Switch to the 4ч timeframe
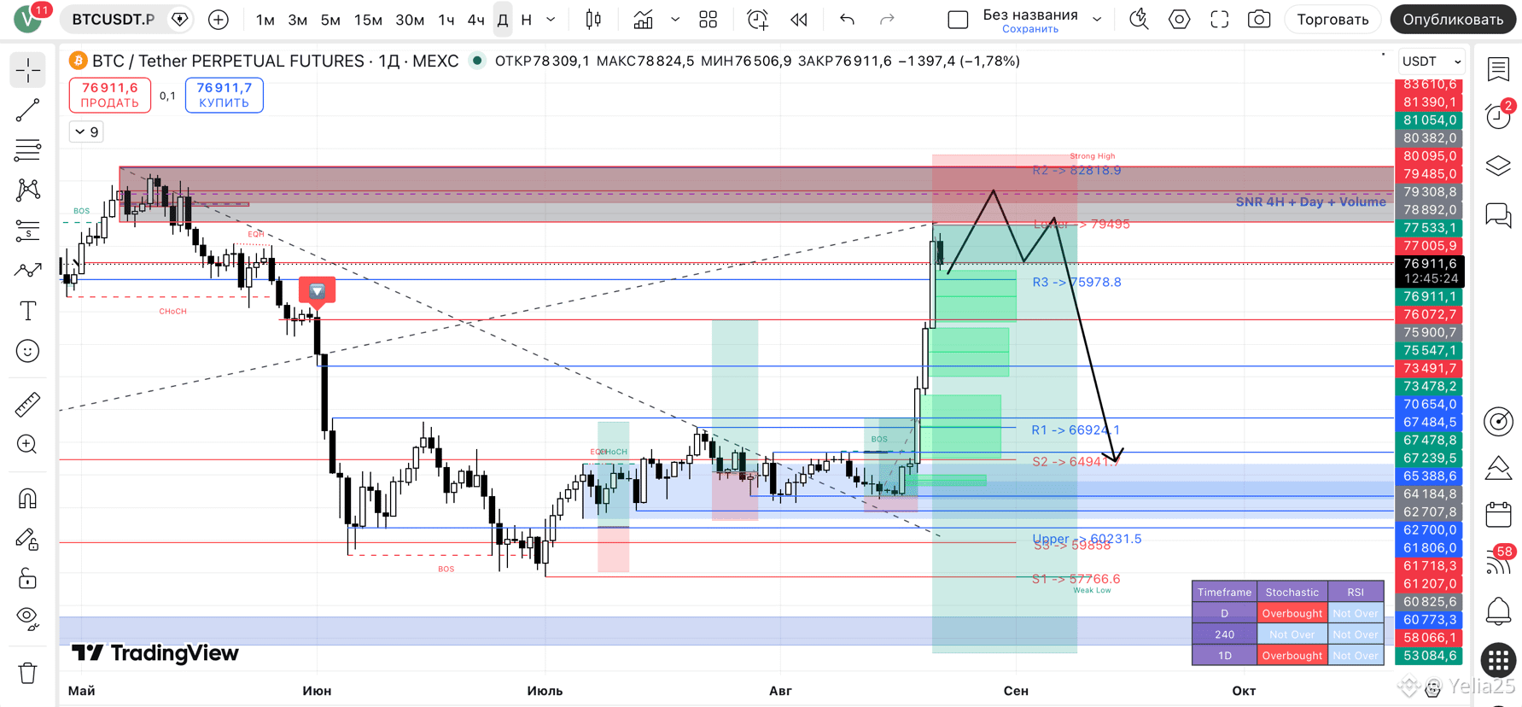This screenshot has width=1522, height=707. (475, 19)
